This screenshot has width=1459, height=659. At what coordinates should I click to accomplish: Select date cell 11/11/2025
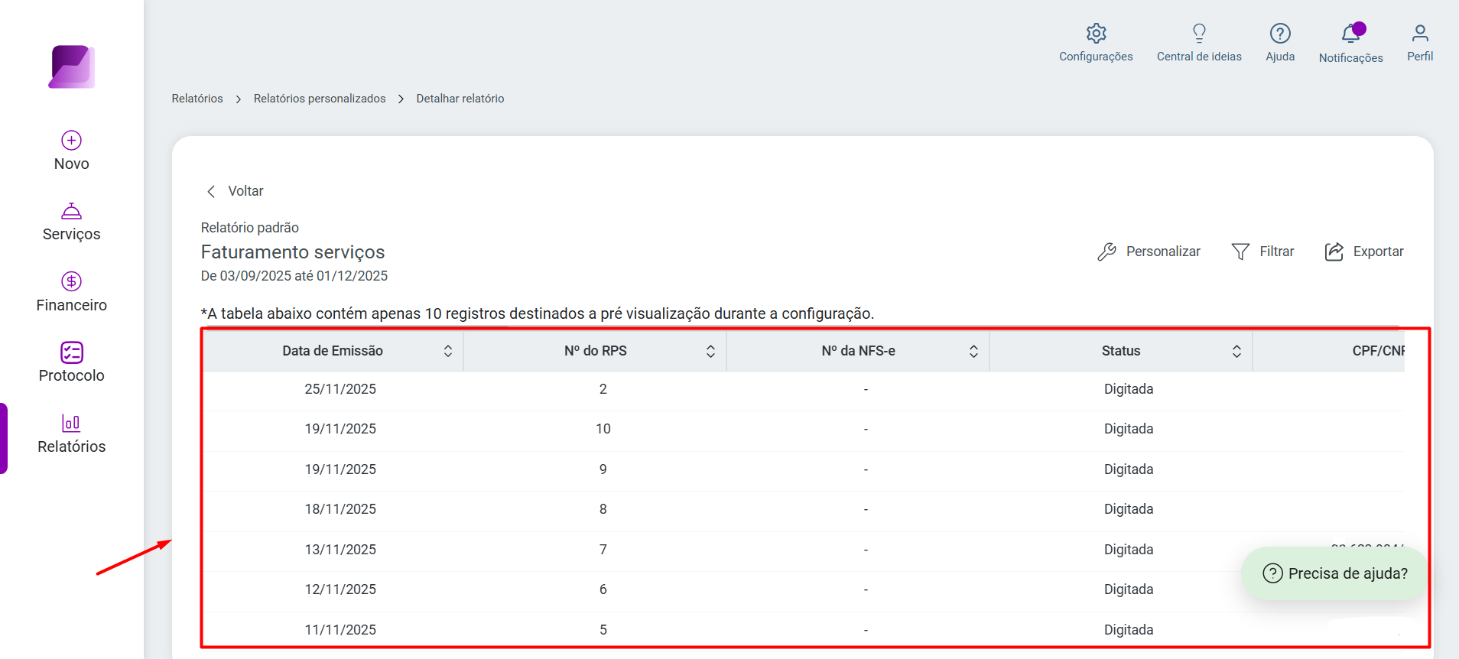[340, 630]
